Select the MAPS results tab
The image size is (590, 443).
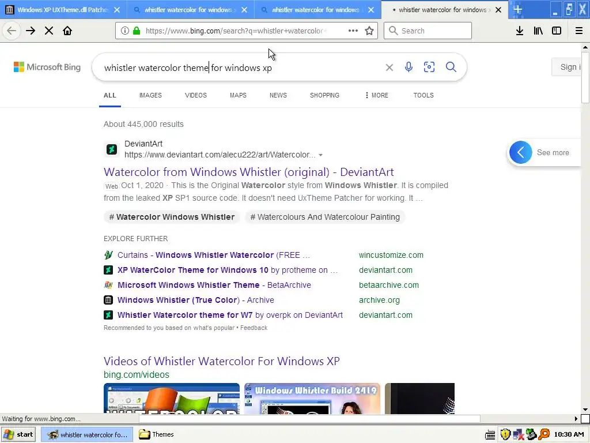[238, 95]
